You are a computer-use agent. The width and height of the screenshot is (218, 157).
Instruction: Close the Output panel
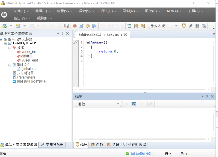(212, 96)
